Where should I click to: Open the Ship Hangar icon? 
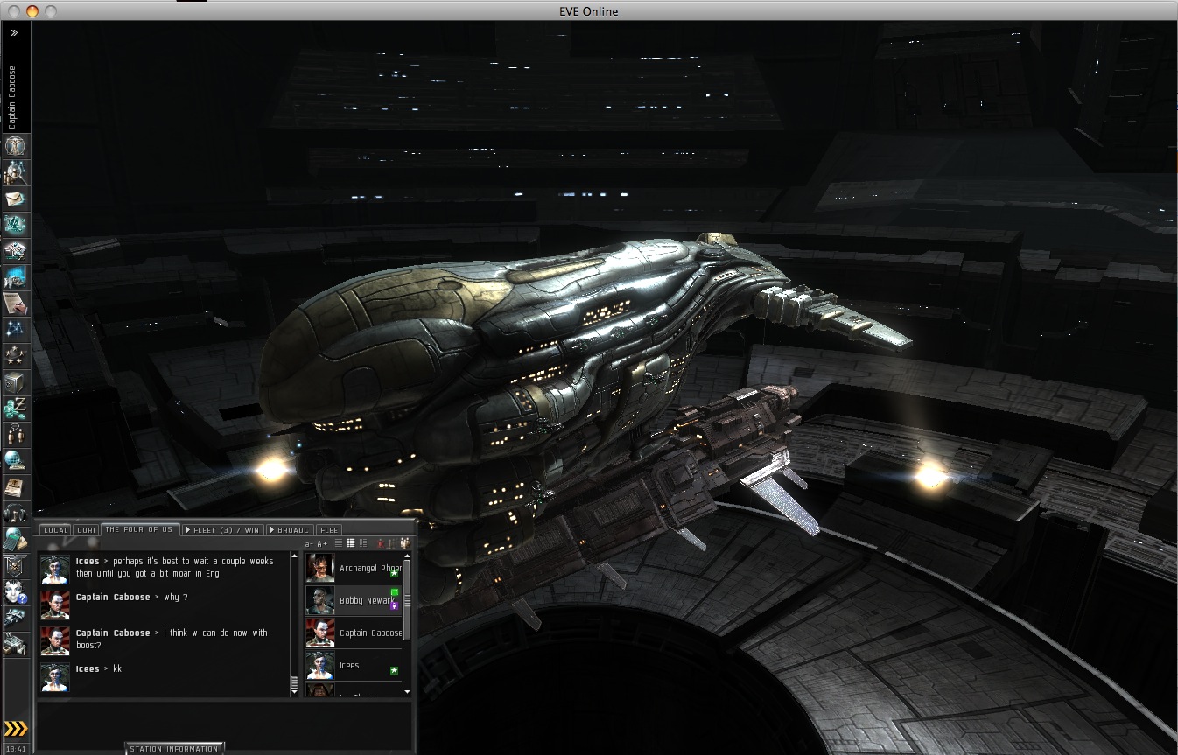pos(16,618)
